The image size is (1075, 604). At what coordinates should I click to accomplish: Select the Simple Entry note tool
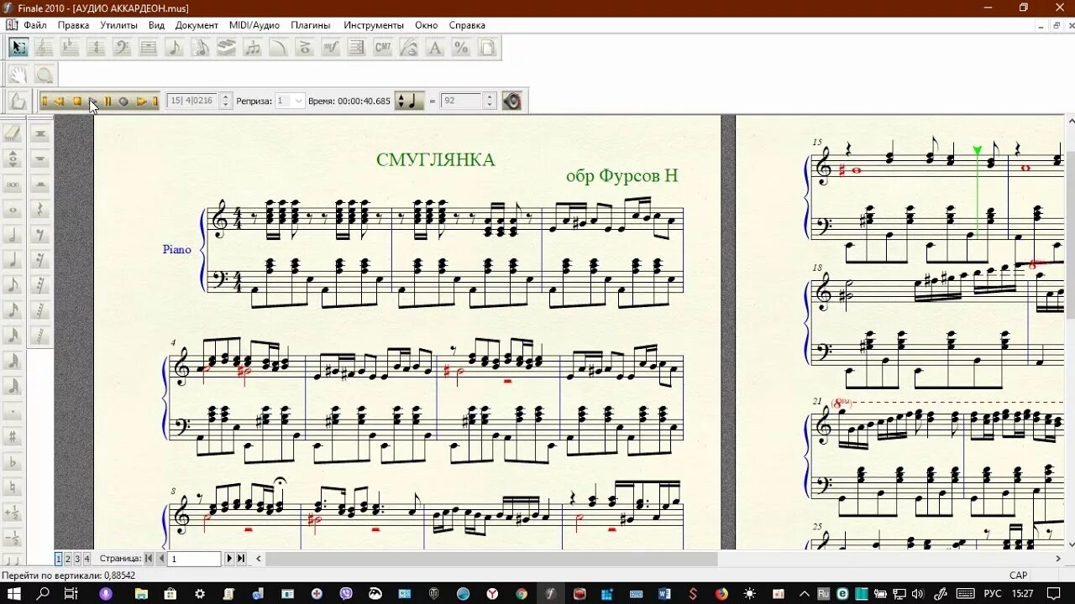(174, 48)
